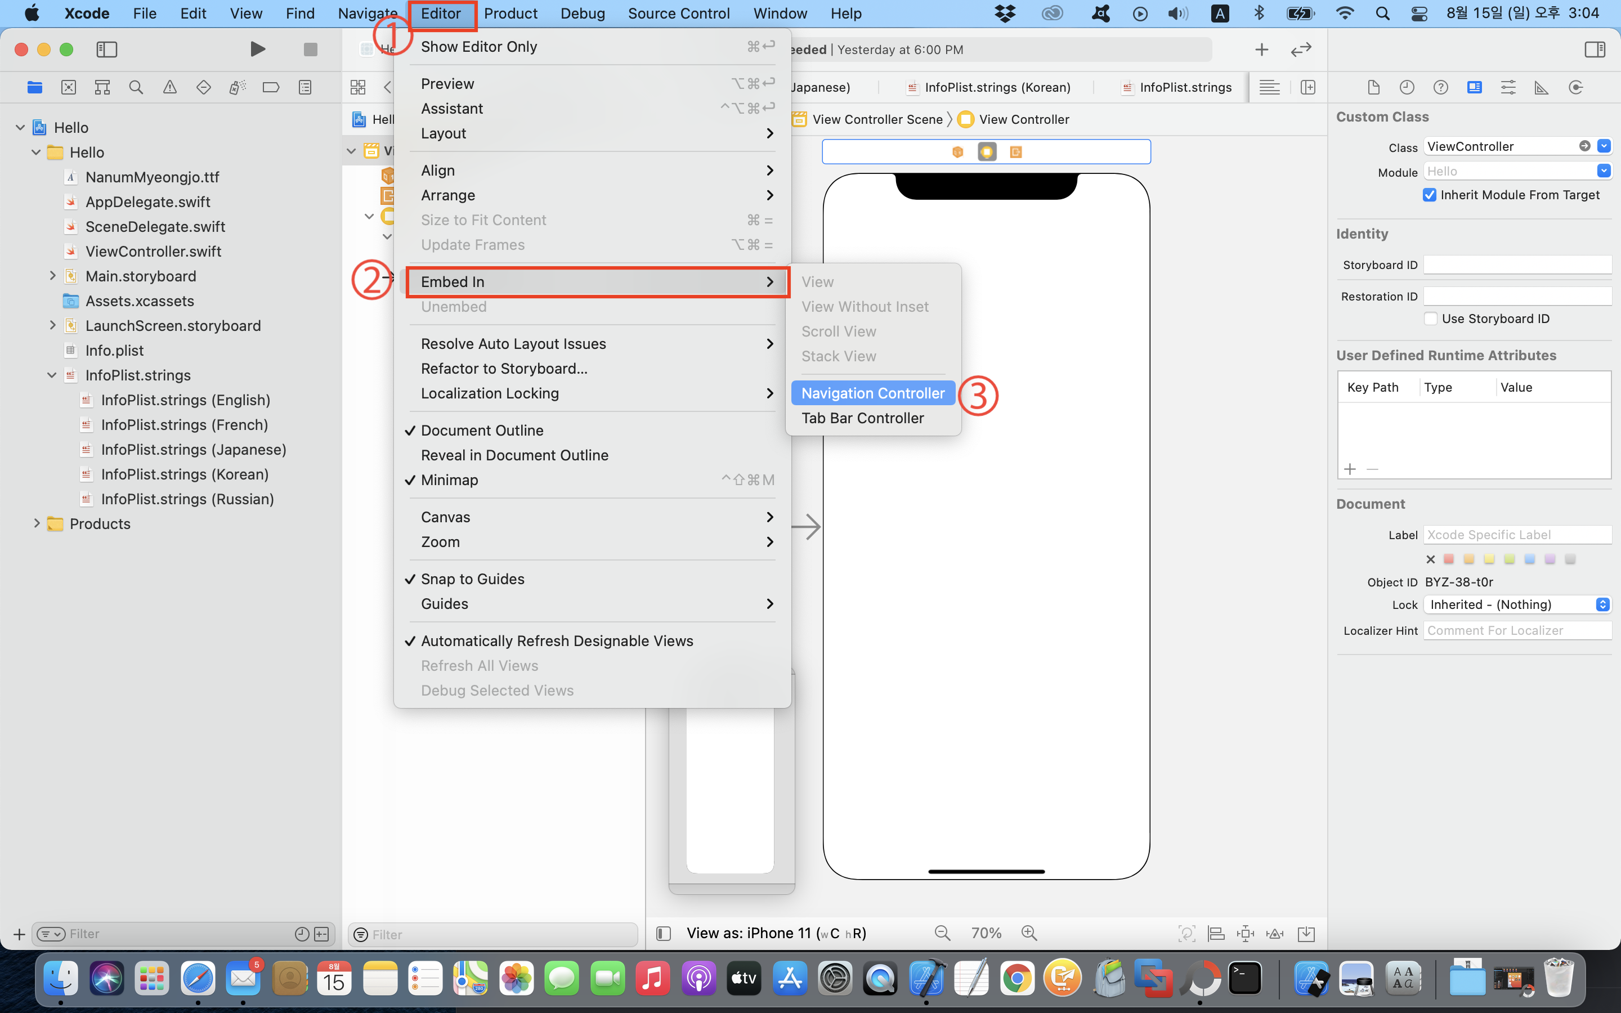Expand the Main.storyboard tree item

(x=52, y=276)
